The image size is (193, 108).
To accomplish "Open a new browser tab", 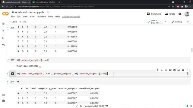I will coord(64,2).
